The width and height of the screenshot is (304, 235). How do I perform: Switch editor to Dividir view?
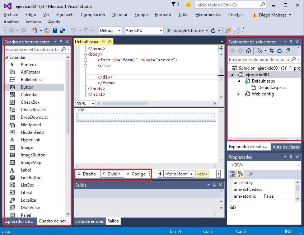click(x=112, y=174)
